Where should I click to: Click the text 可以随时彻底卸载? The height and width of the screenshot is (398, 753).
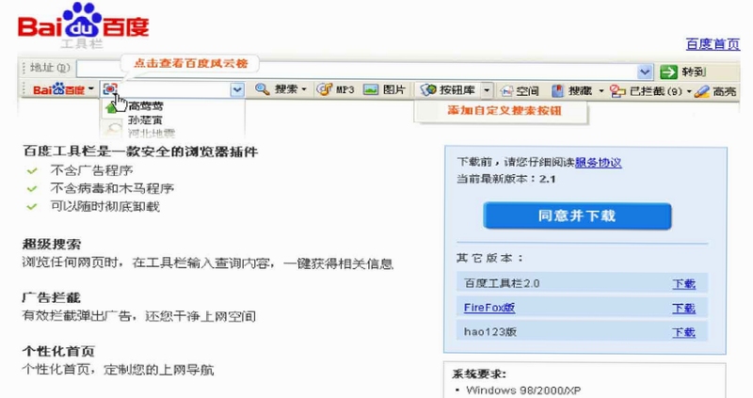coord(105,206)
